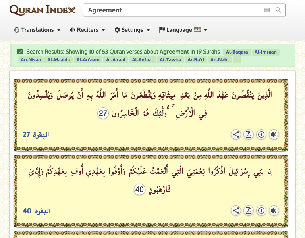Expand the Translations dropdown

[37, 30]
